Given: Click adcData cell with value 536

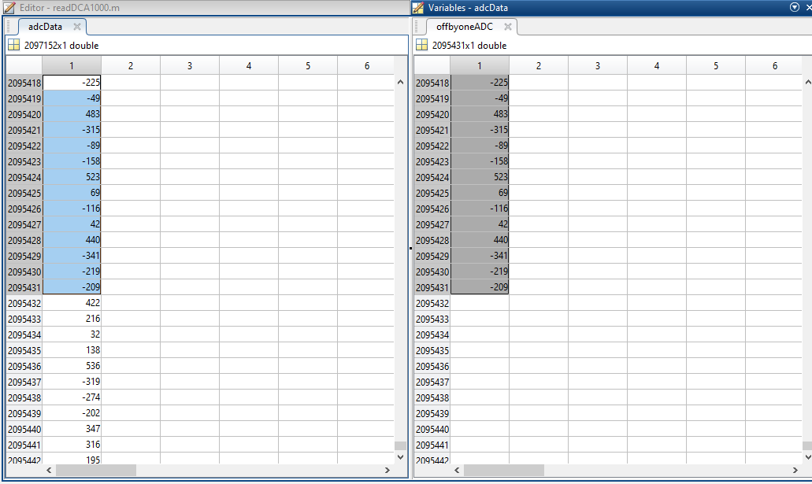Looking at the screenshot, I should click(x=72, y=367).
